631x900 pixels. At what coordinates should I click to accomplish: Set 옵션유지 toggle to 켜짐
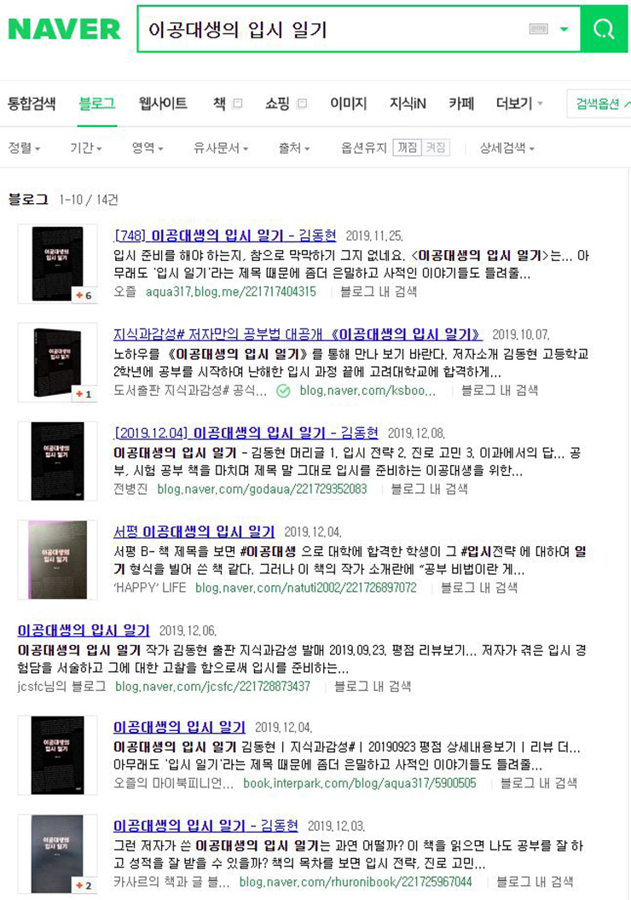pos(436,148)
